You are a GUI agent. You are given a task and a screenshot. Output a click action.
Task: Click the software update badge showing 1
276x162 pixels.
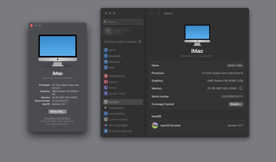tap(140, 42)
